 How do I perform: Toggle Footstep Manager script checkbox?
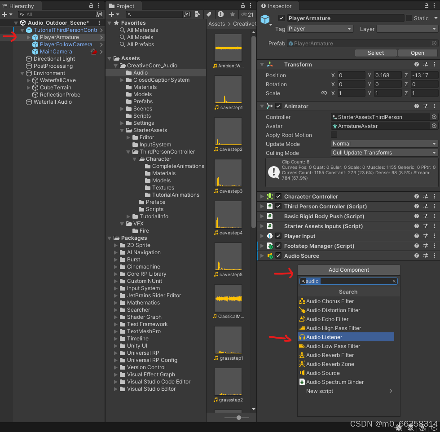point(278,246)
